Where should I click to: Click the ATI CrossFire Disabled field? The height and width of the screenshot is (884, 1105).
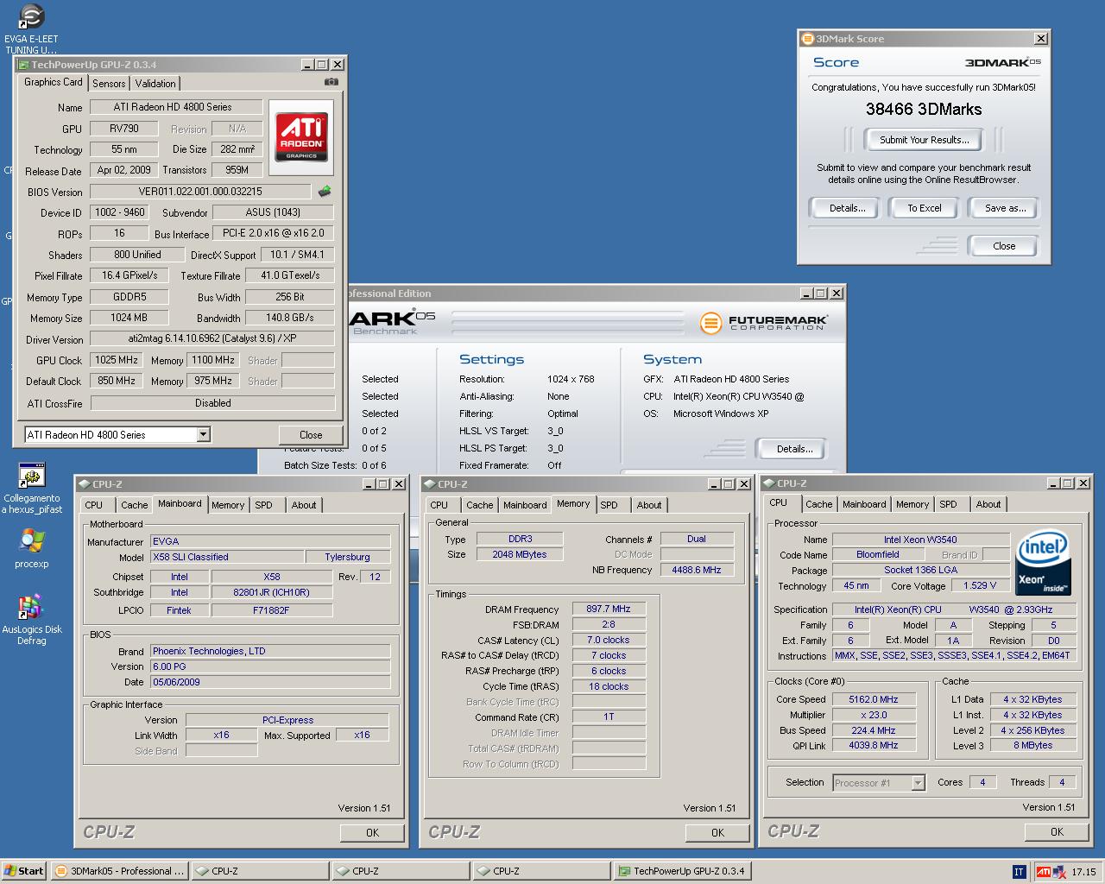212,402
